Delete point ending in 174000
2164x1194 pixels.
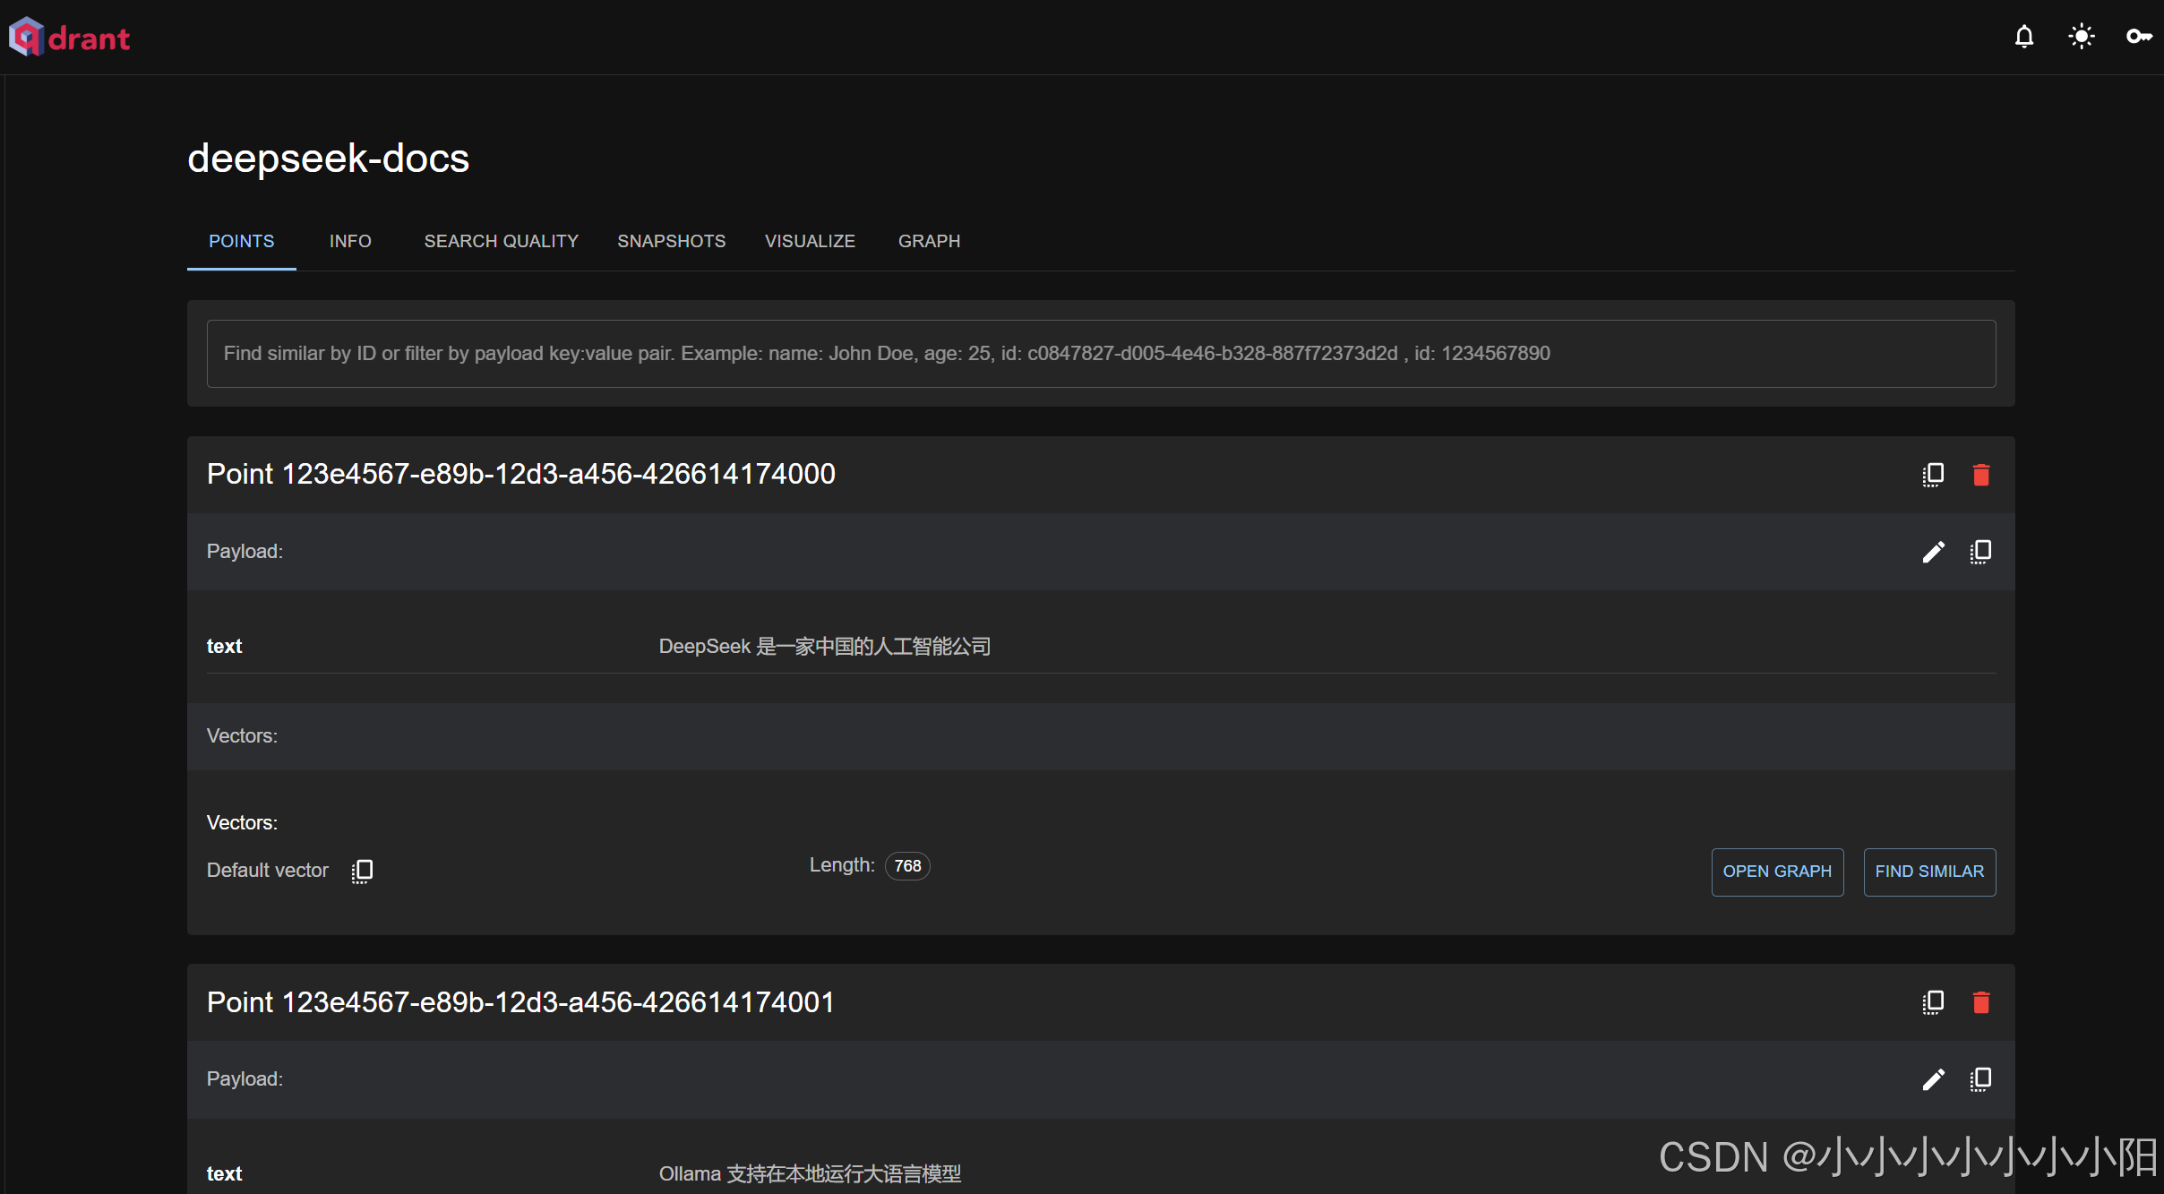point(1981,475)
